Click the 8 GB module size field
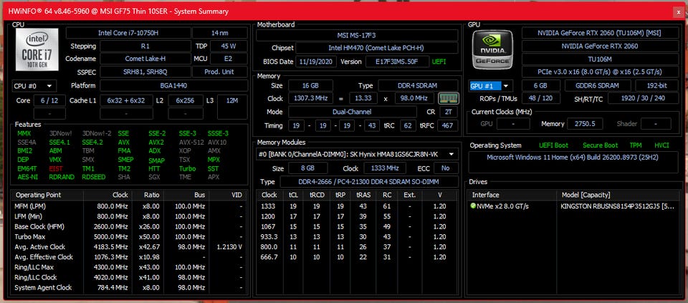This screenshot has width=688, height=303. point(307,168)
